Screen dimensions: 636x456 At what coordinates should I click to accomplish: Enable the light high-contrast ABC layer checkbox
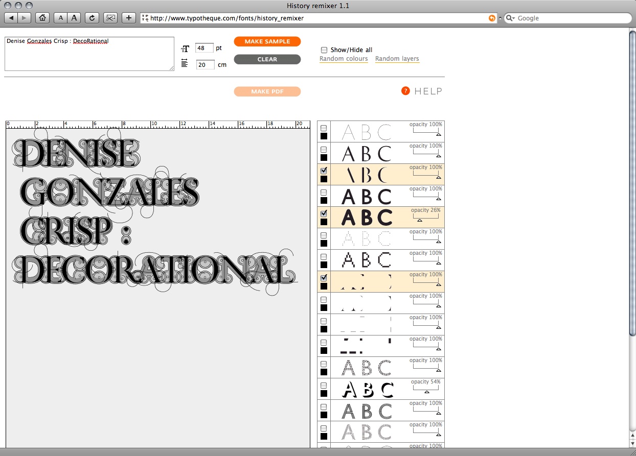click(x=324, y=150)
